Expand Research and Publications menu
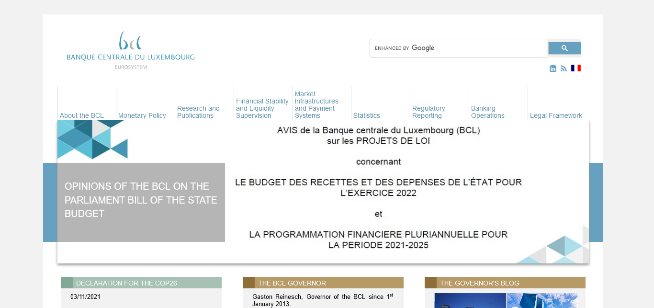Screen dimensions: 654x308 click(x=198, y=112)
